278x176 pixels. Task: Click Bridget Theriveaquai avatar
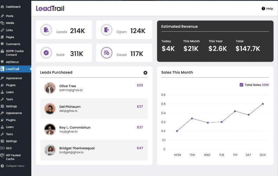pyautogui.click(x=50, y=150)
